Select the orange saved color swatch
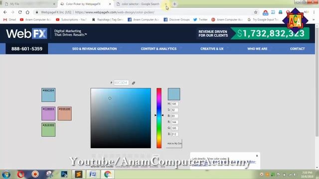The width and height of the screenshot is (319, 179). [64, 114]
